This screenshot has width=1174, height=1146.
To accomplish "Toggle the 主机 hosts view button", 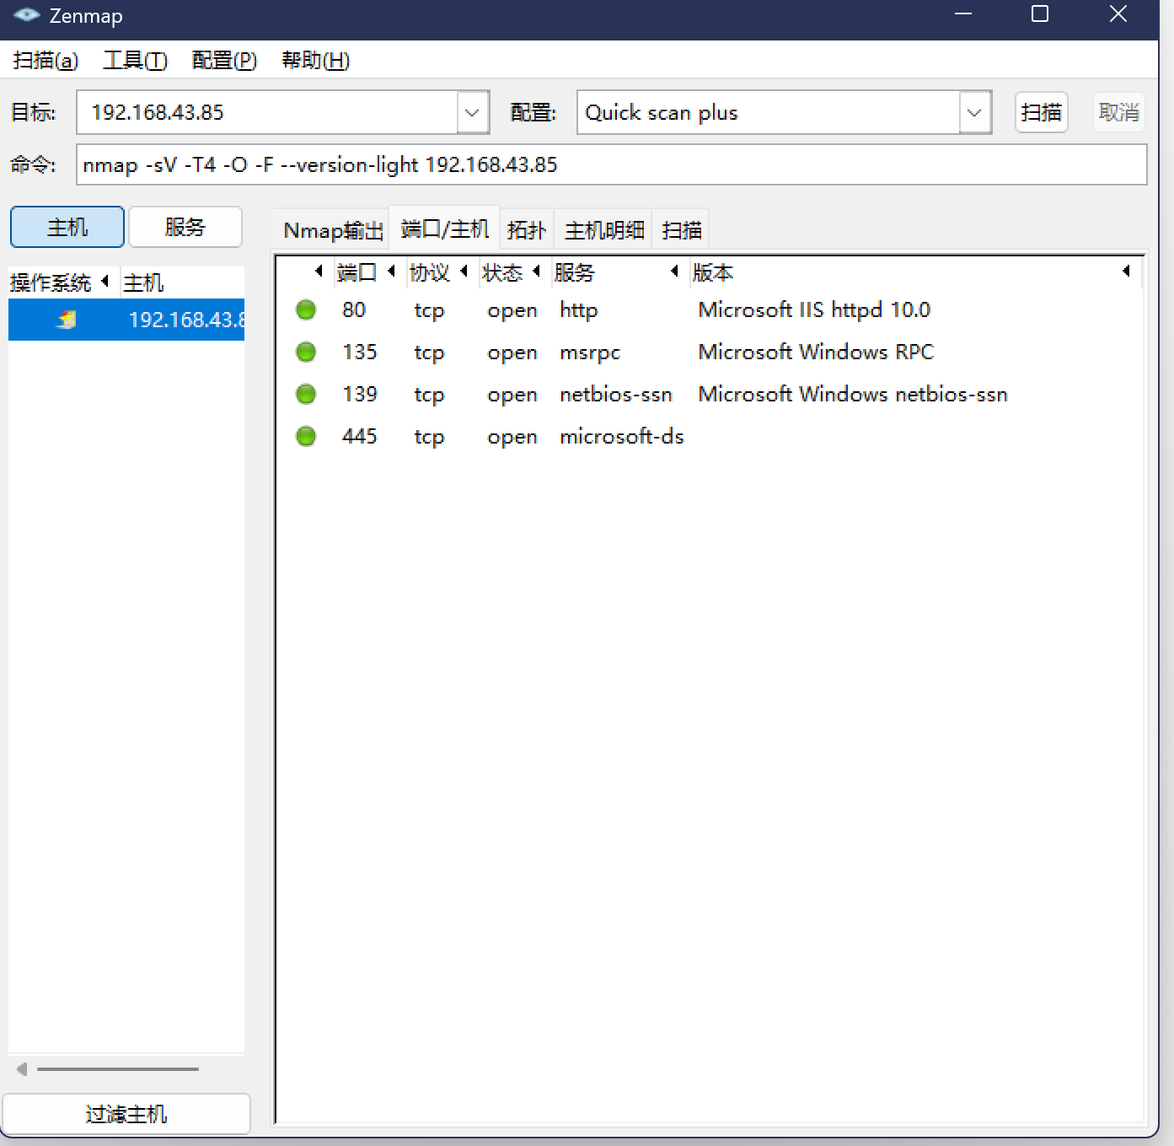I will point(67,227).
